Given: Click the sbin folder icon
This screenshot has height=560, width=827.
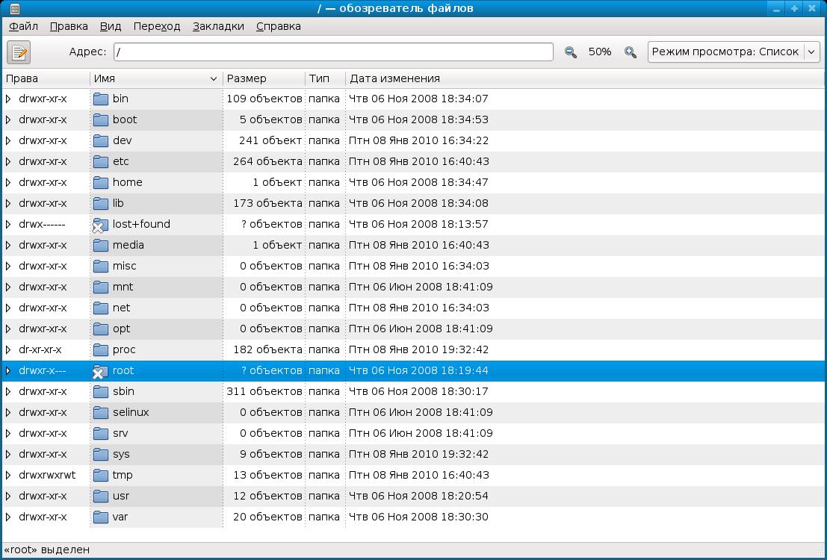Looking at the screenshot, I should 101,392.
